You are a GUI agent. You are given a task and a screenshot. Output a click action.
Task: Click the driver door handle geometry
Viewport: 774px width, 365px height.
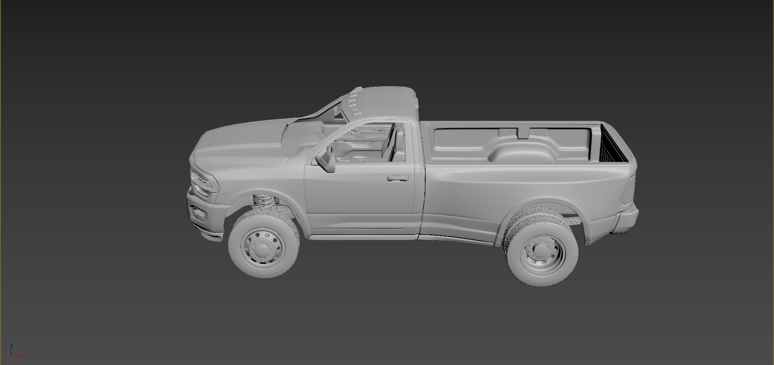(397, 178)
